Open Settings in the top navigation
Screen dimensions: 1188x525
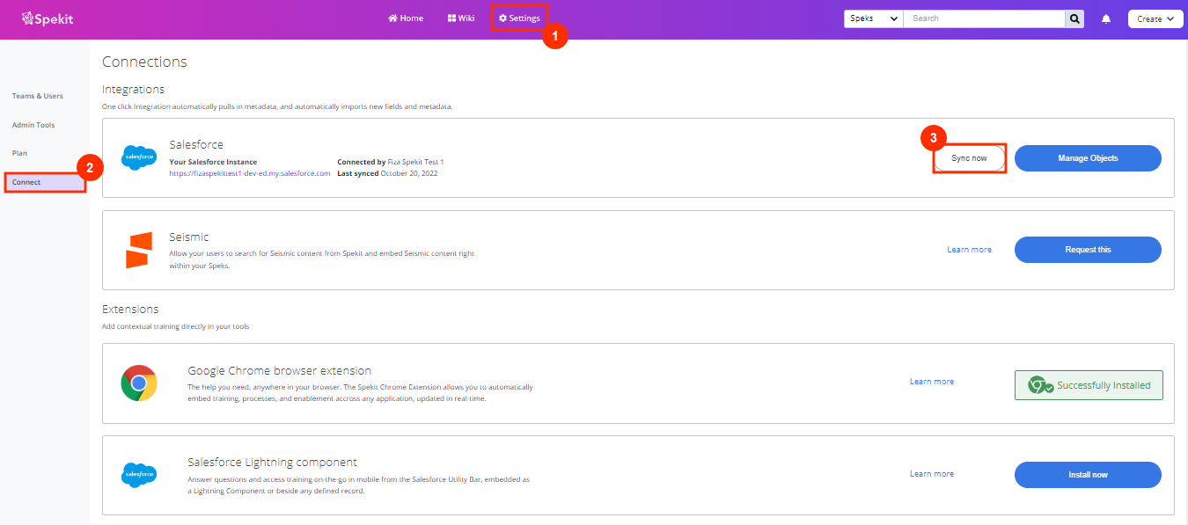pyautogui.click(x=519, y=18)
